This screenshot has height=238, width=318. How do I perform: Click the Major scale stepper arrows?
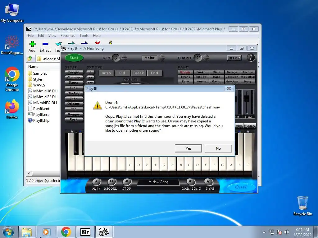click(161, 58)
